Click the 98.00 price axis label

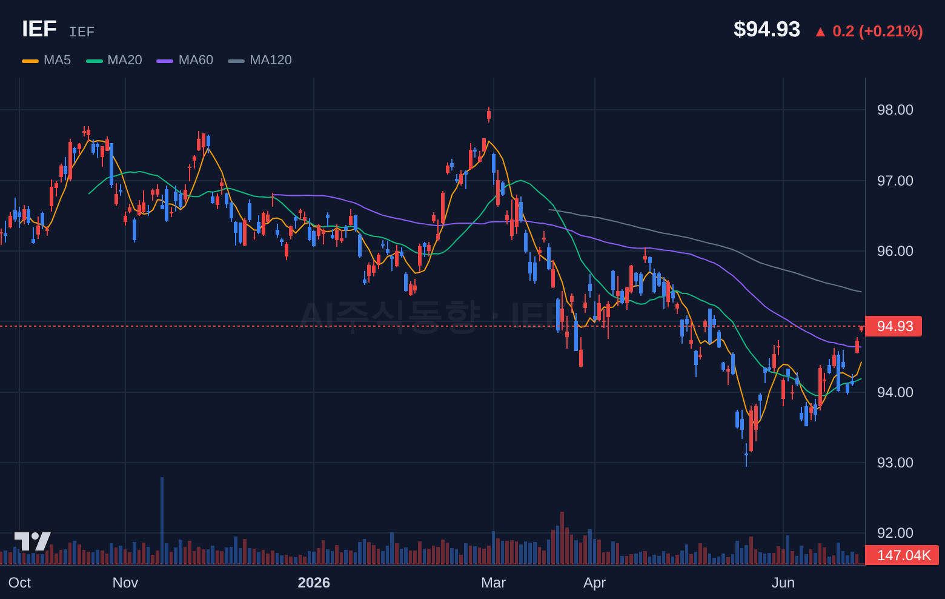(895, 110)
